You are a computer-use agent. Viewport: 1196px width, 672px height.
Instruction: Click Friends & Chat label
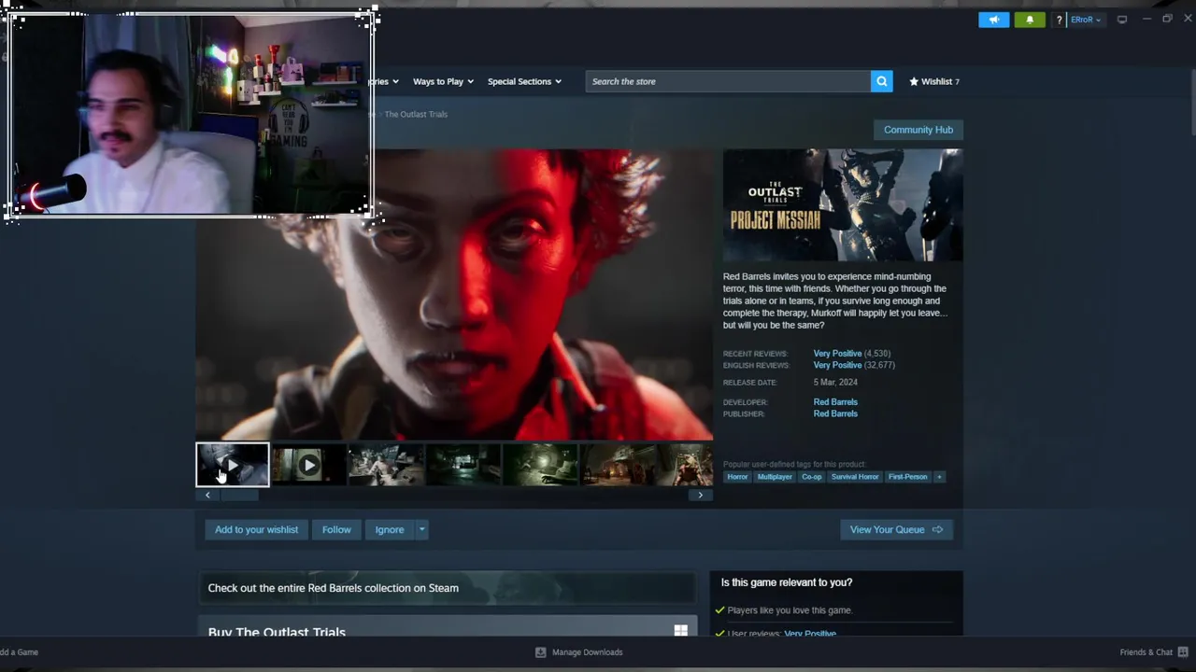click(1146, 652)
